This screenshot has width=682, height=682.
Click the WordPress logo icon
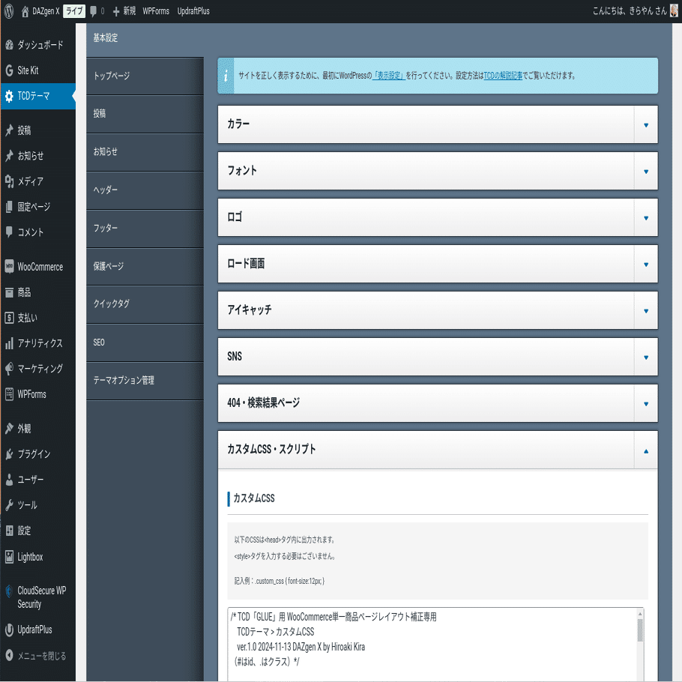pos(9,11)
